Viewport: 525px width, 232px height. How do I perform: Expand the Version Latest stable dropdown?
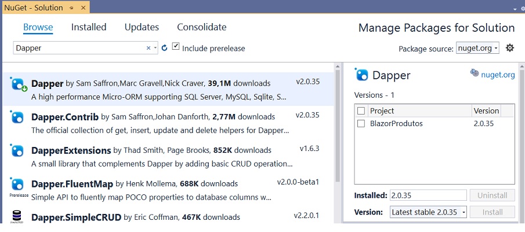pos(428,212)
